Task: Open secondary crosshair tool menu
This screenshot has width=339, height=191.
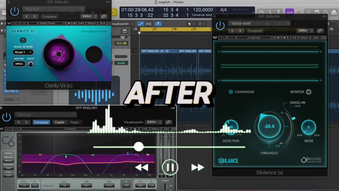Action: [201, 24]
